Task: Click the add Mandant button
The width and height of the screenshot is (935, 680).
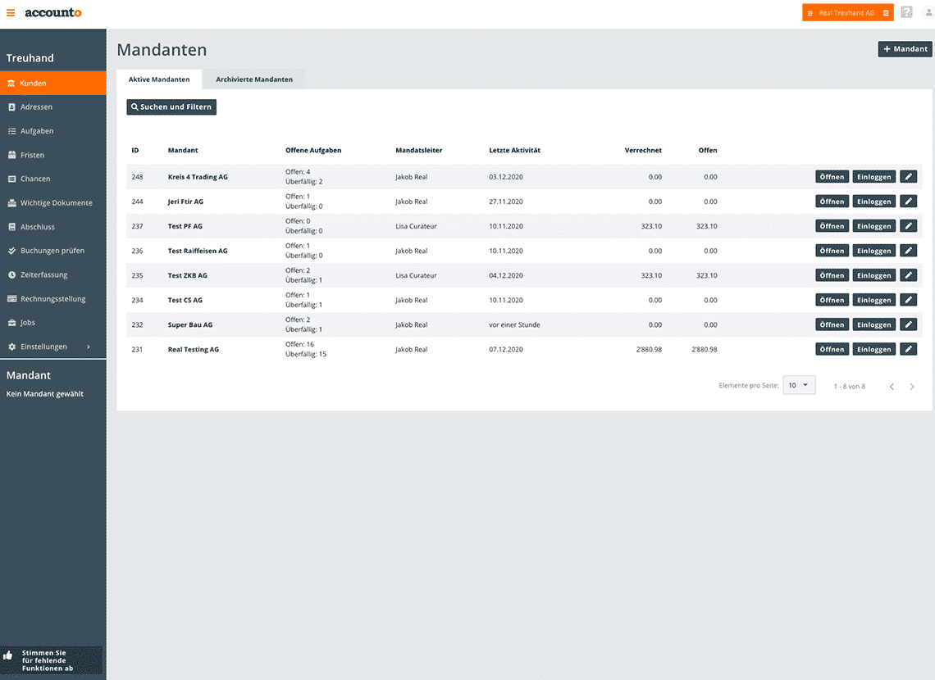Action: click(x=905, y=49)
